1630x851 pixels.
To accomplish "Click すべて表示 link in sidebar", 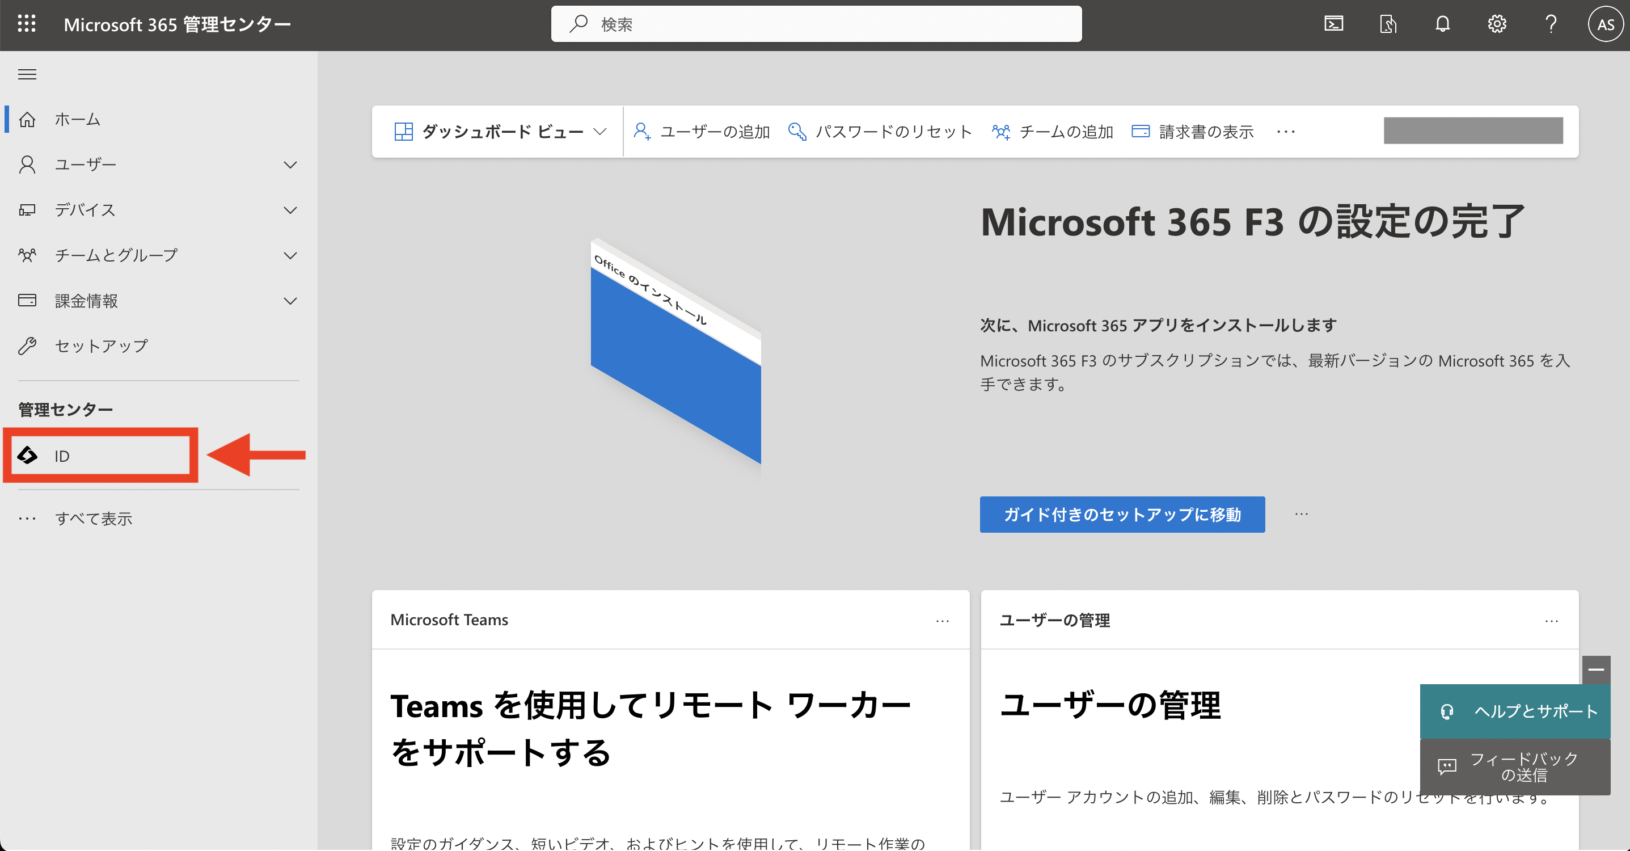I will [93, 519].
